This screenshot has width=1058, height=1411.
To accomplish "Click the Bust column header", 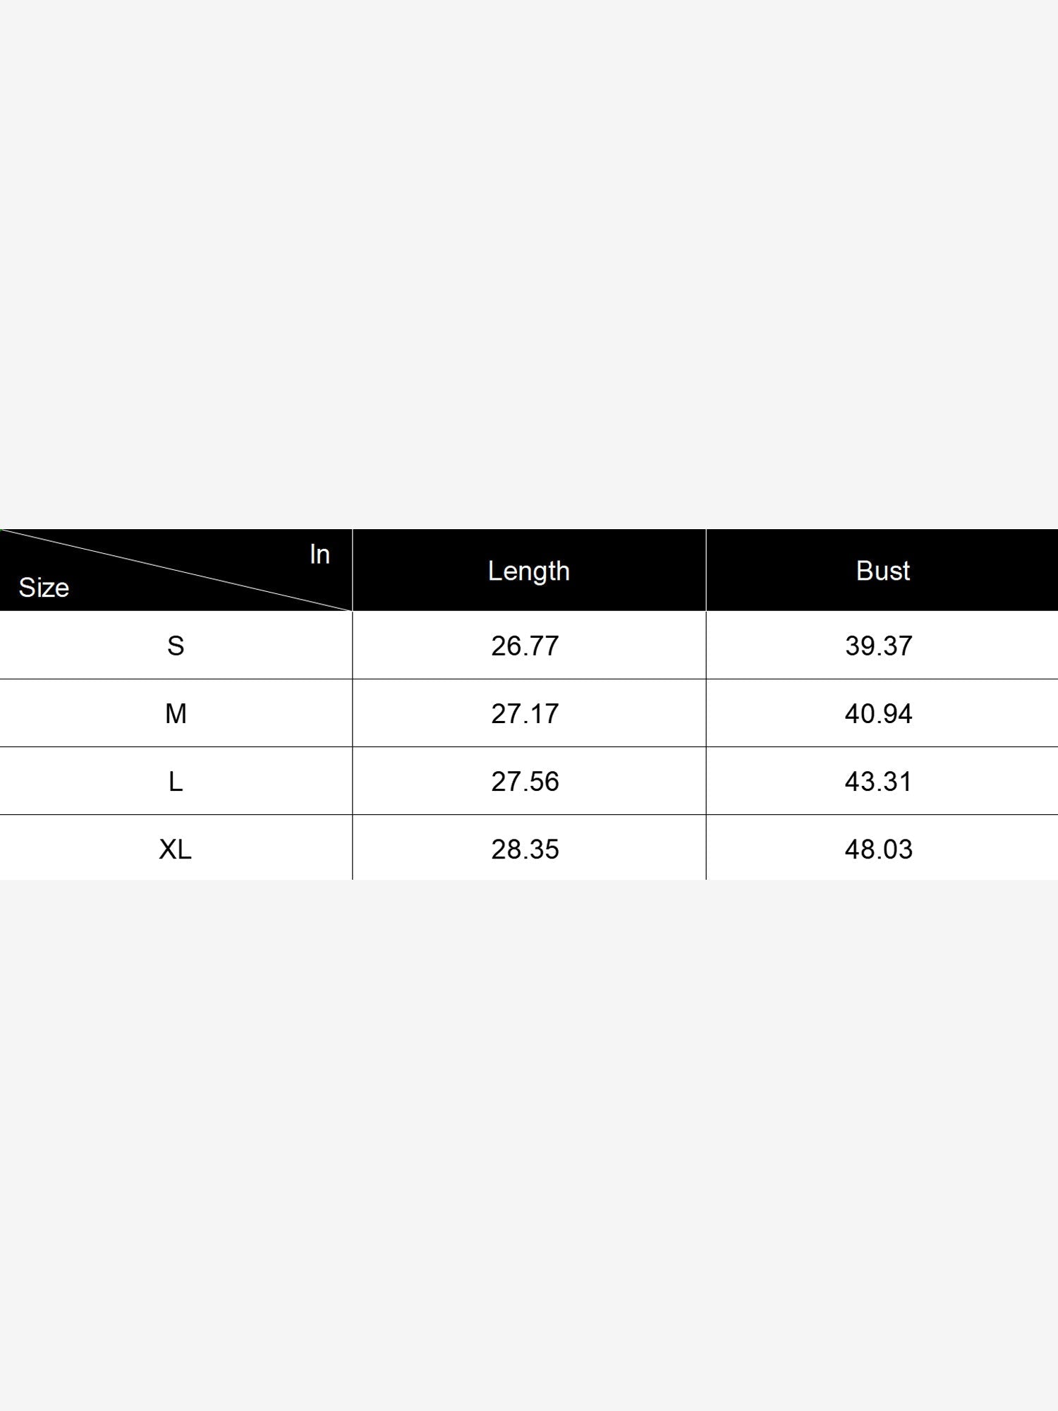I will click(x=882, y=571).
